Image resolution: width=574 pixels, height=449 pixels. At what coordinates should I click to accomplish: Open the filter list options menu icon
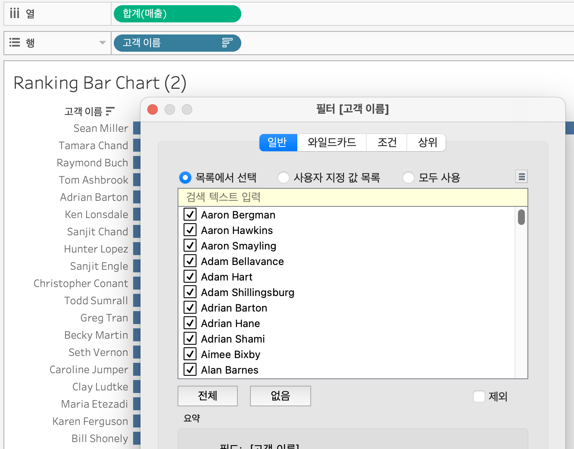pos(521,177)
